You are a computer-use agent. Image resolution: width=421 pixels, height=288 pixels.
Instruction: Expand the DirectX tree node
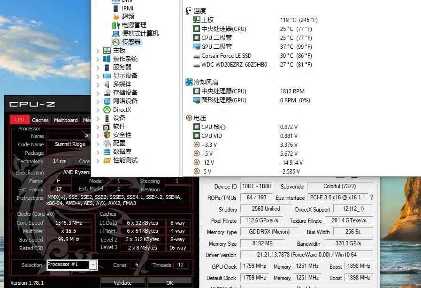[98, 110]
